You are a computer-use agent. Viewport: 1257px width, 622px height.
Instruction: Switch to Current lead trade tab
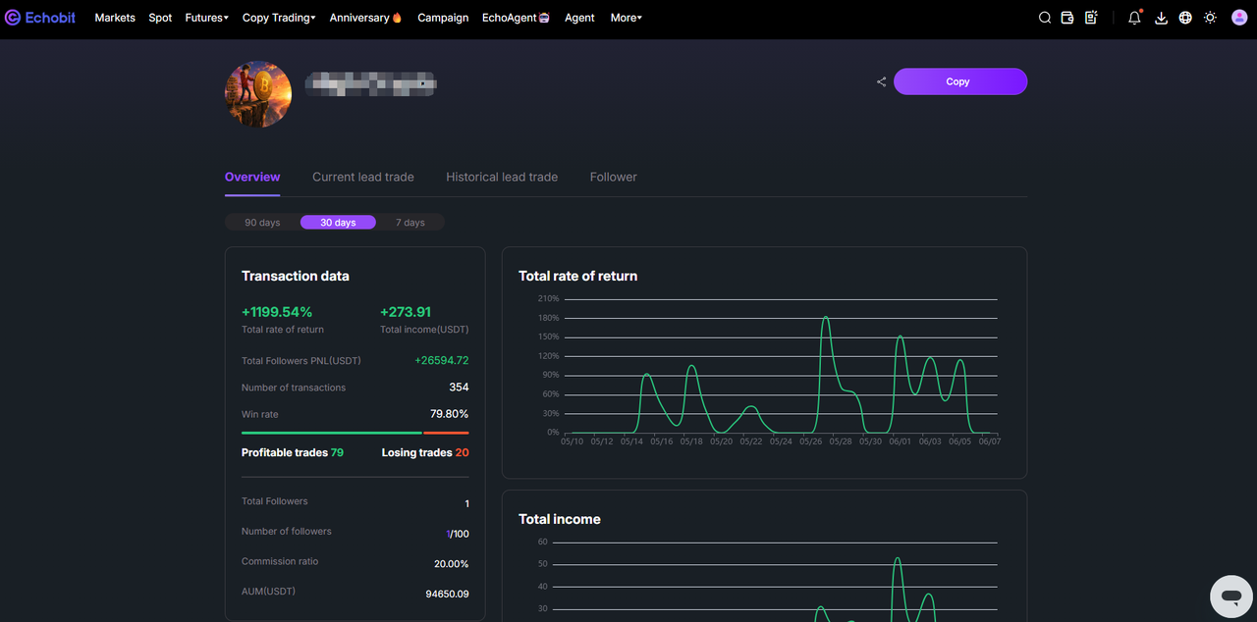coord(363,177)
